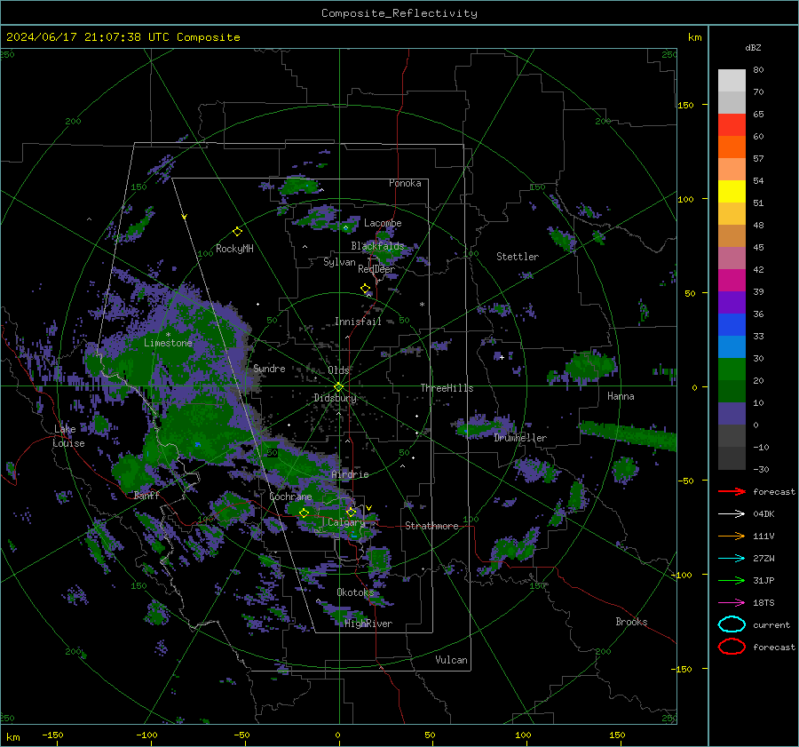The image size is (799, 747).
Task: Click the Strathmore map label
Action: pos(431,526)
